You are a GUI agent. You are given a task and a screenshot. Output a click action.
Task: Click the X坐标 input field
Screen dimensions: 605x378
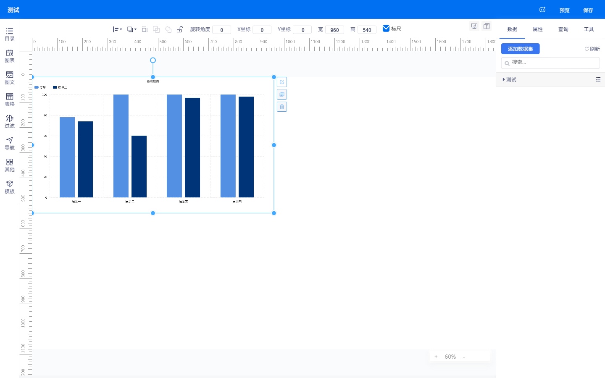click(x=262, y=30)
